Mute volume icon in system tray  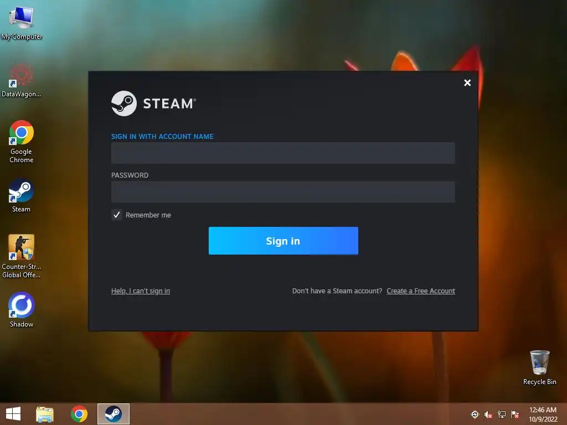[x=488, y=414]
